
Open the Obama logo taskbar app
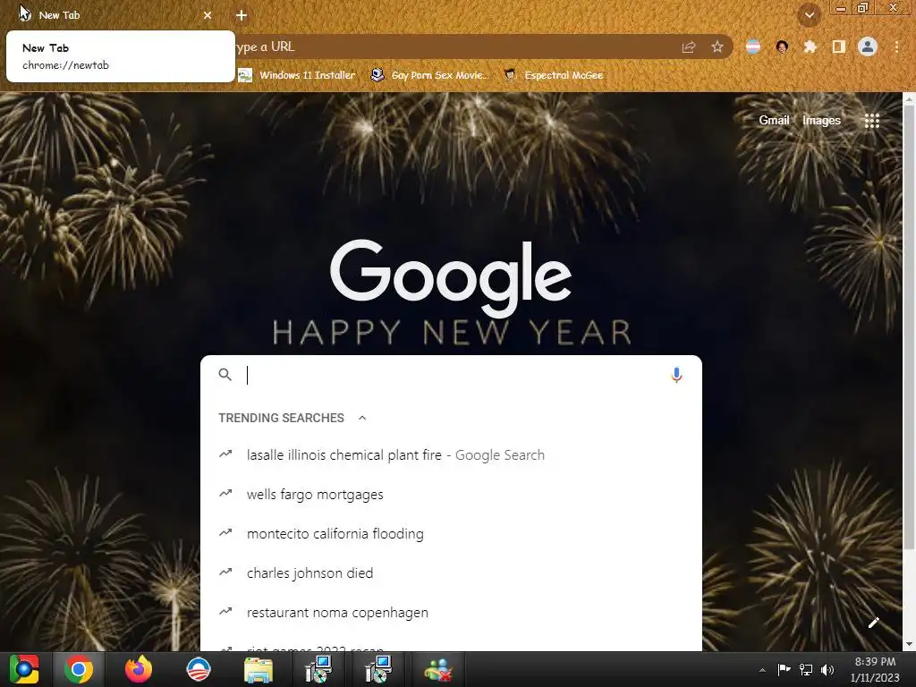click(x=198, y=669)
